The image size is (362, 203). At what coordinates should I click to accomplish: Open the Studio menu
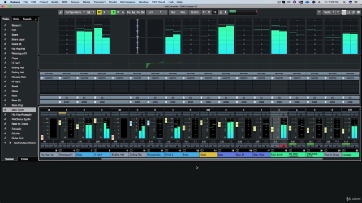(x=113, y=2)
